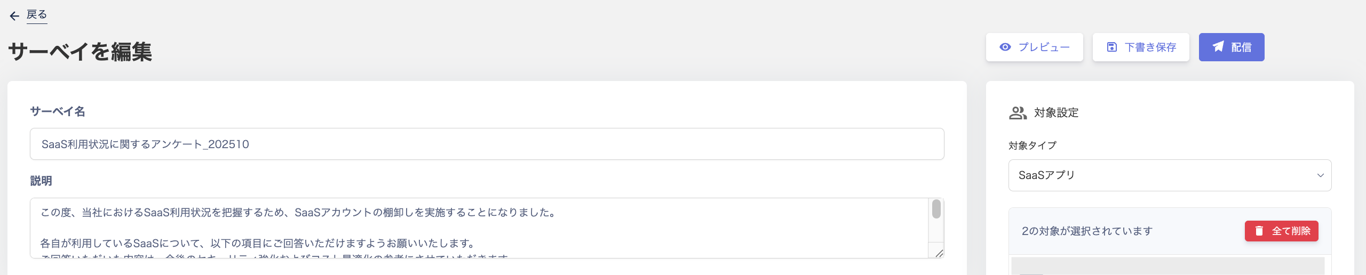Follow the 戻る link
Image resolution: width=1366 pixels, height=275 pixels.
point(37,15)
